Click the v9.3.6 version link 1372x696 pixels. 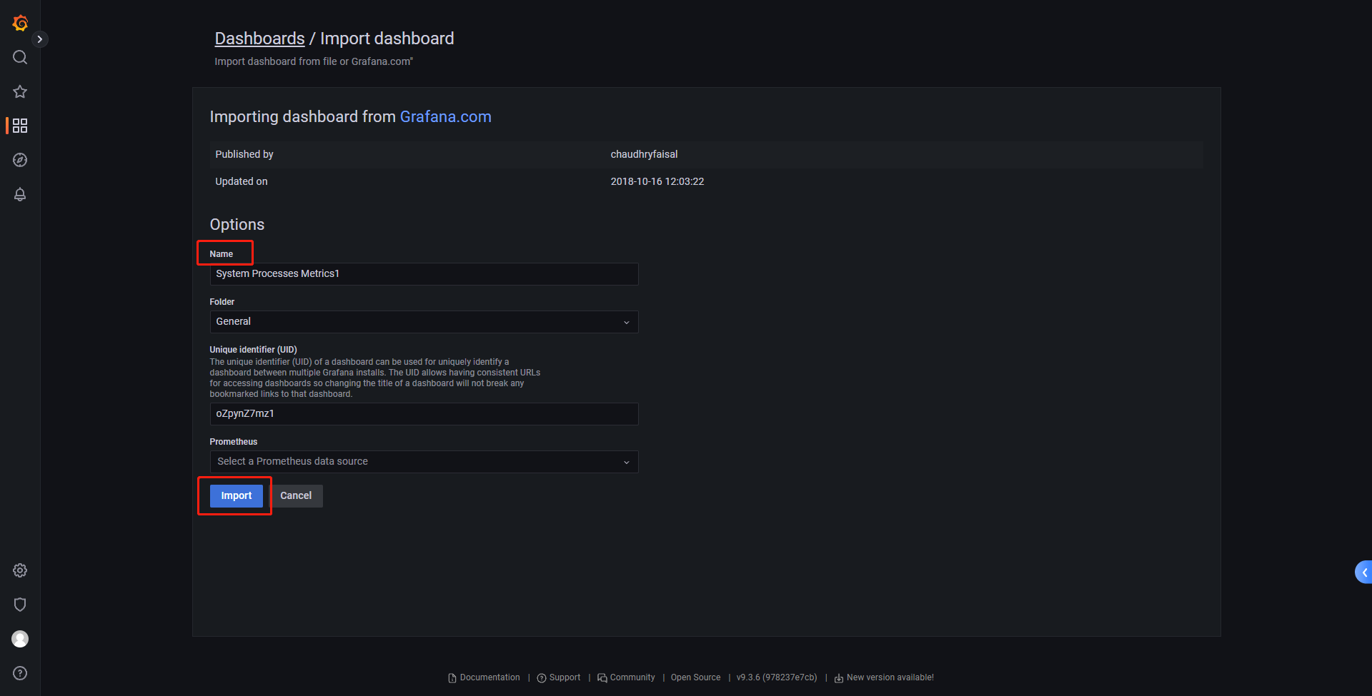click(x=777, y=677)
